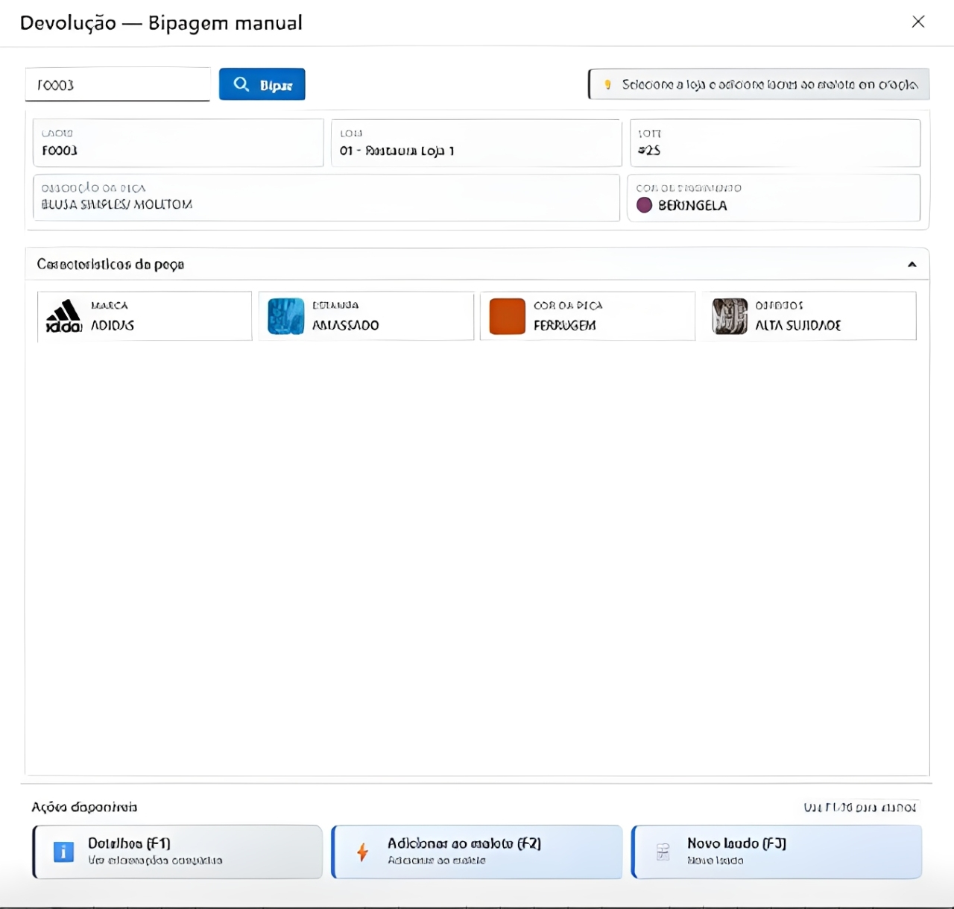The height and width of the screenshot is (909, 954).
Task: Click the blue info icon in Detalhes
Action: coord(64,852)
